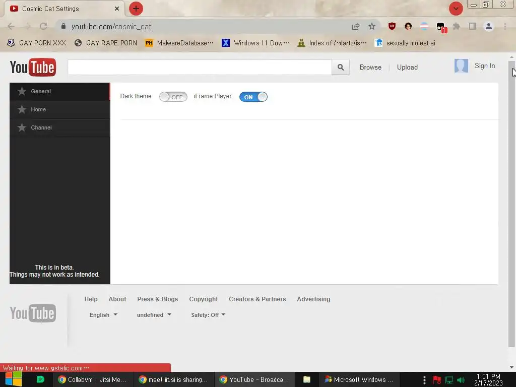Image resolution: width=516 pixels, height=387 pixels.
Task: Click the page scrollbar down arrow
Action: pos(511,367)
